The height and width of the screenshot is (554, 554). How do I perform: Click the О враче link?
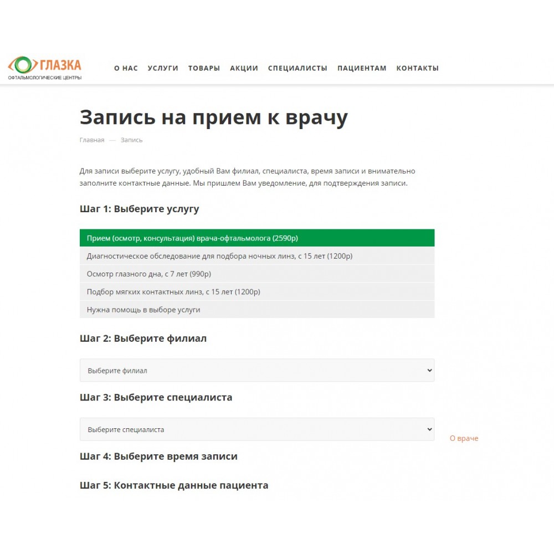464,438
